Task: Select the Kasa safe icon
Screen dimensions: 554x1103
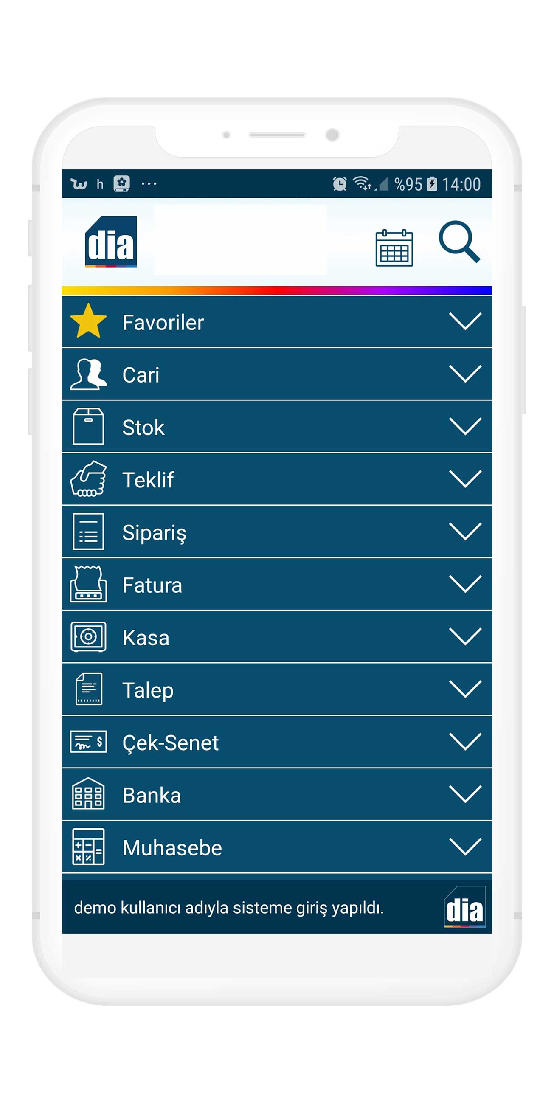Action: tap(88, 637)
